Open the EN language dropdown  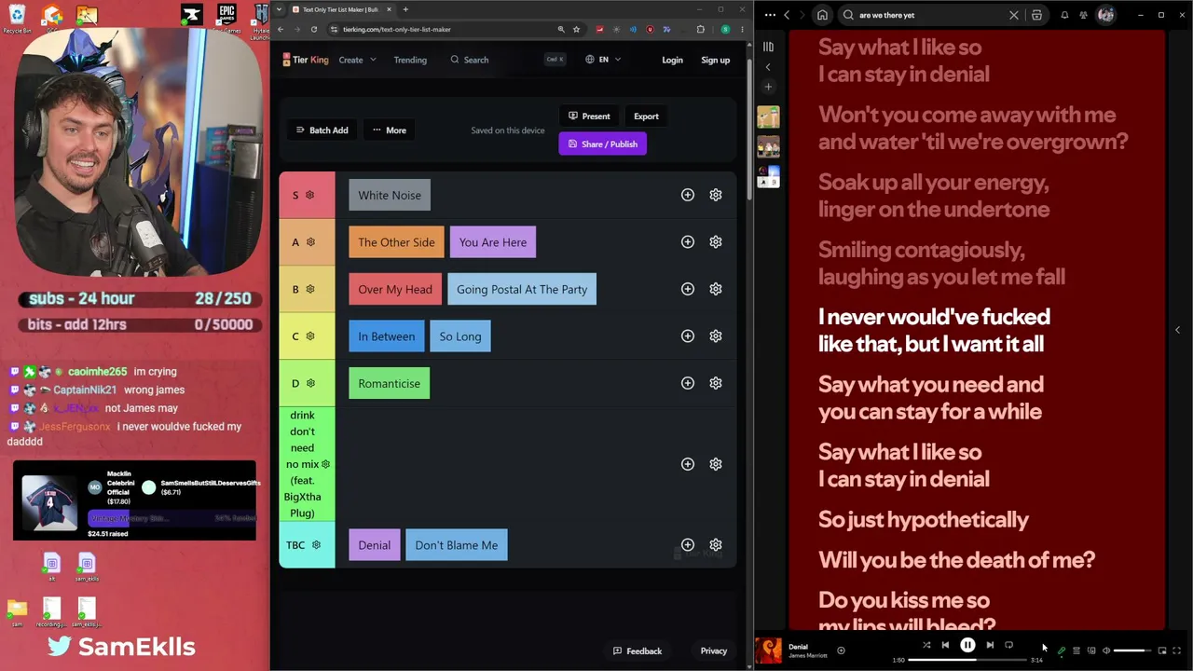pos(603,60)
